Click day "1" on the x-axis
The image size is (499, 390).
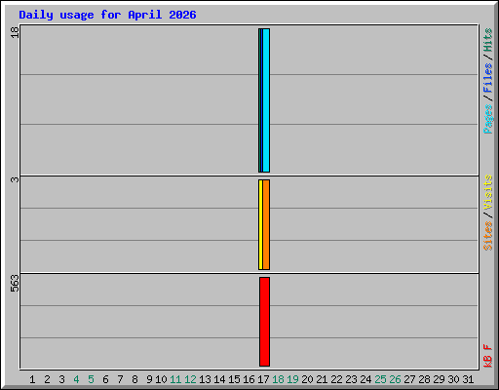32,379
